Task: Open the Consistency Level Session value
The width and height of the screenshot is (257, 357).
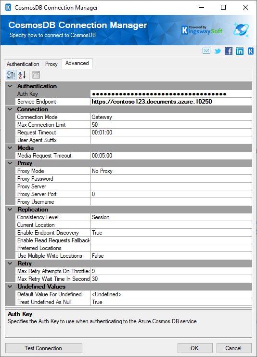Action: click(x=171, y=217)
